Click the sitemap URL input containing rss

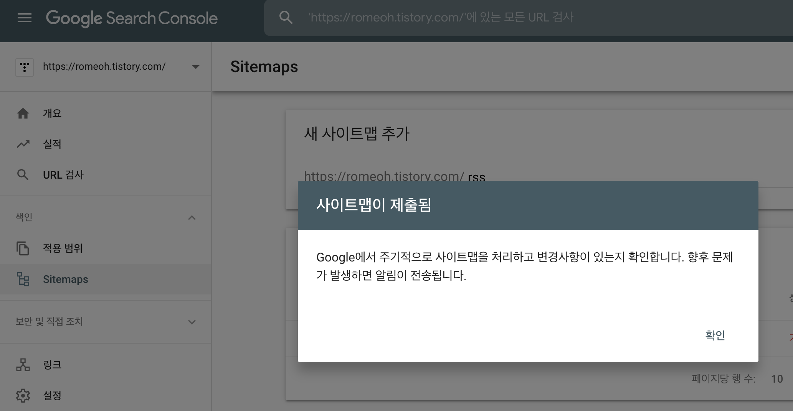click(476, 177)
